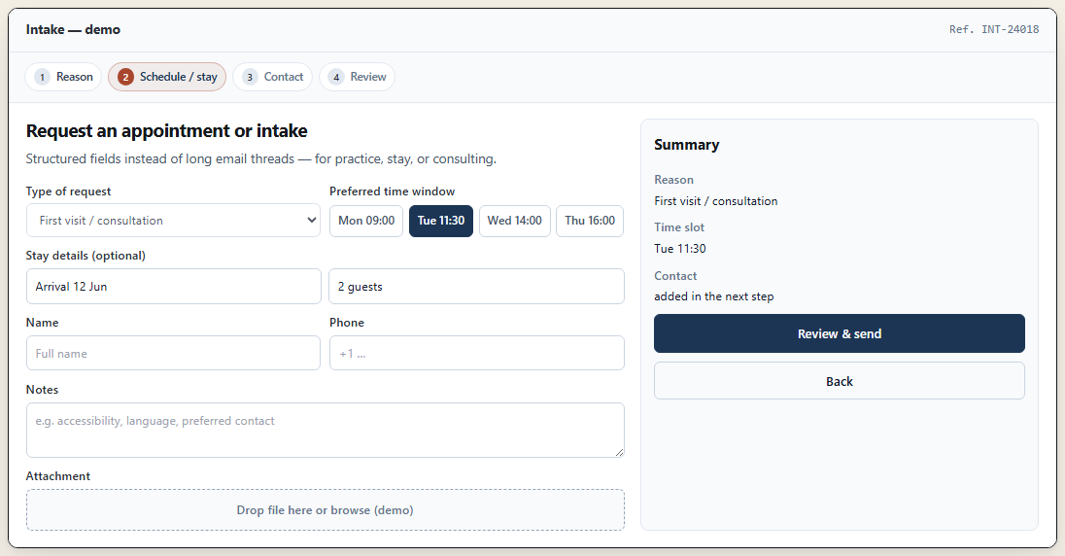Click the Back button
Screen dimensions: 1065x556
(x=840, y=381)
